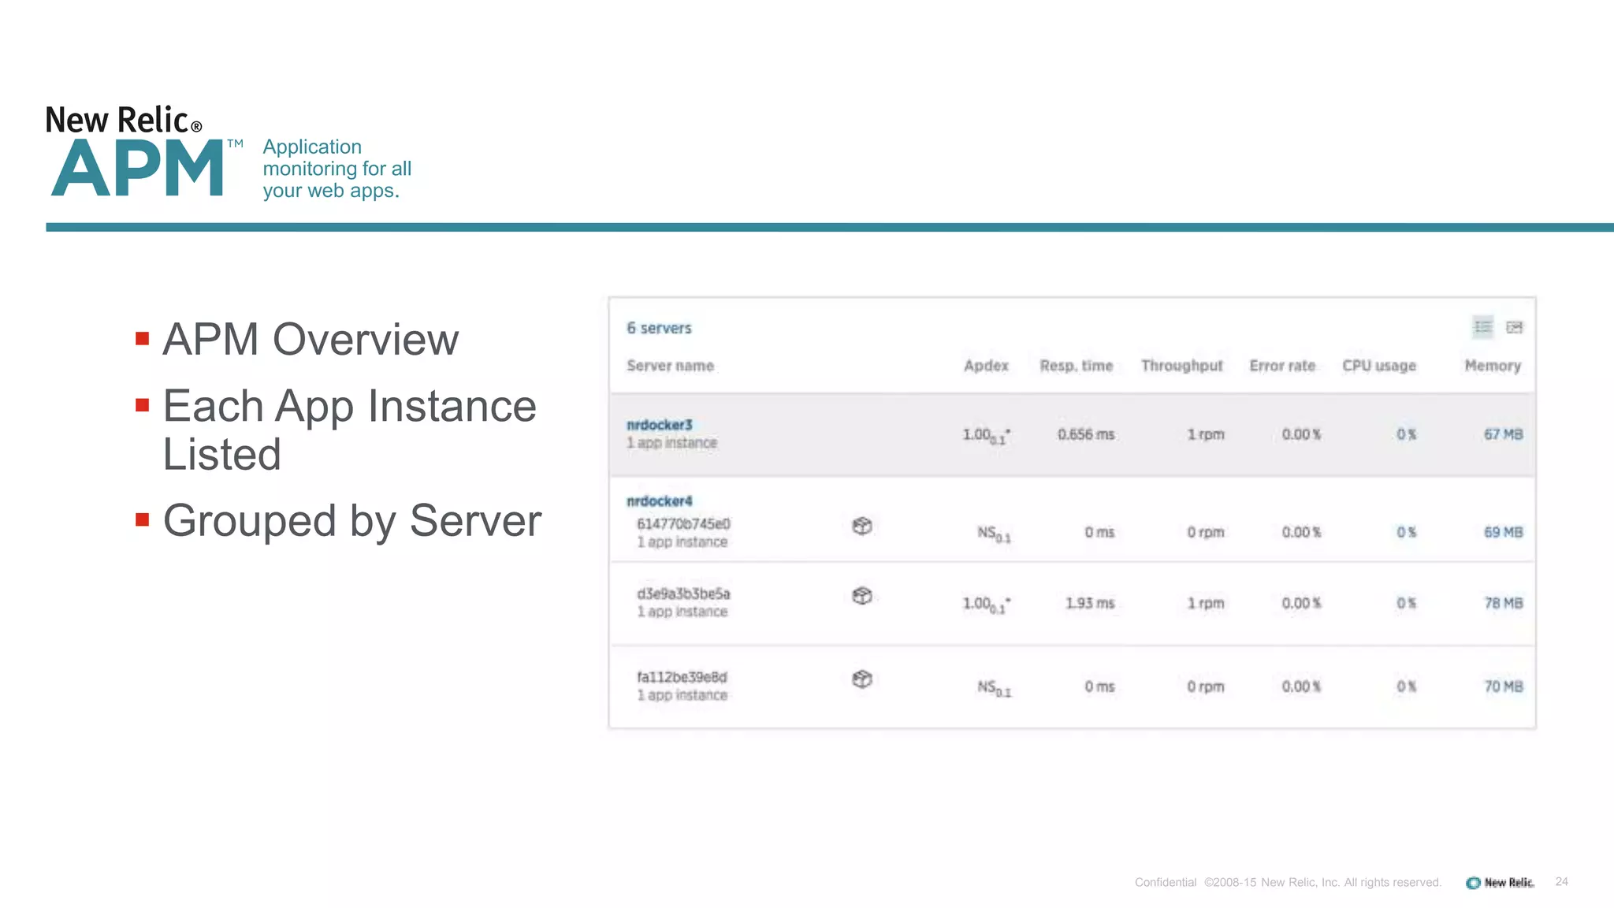The width and height of the screenshot is (1614, 908).
Task: Click Each App Instance Listed bullet
Action: coord(349,430)
